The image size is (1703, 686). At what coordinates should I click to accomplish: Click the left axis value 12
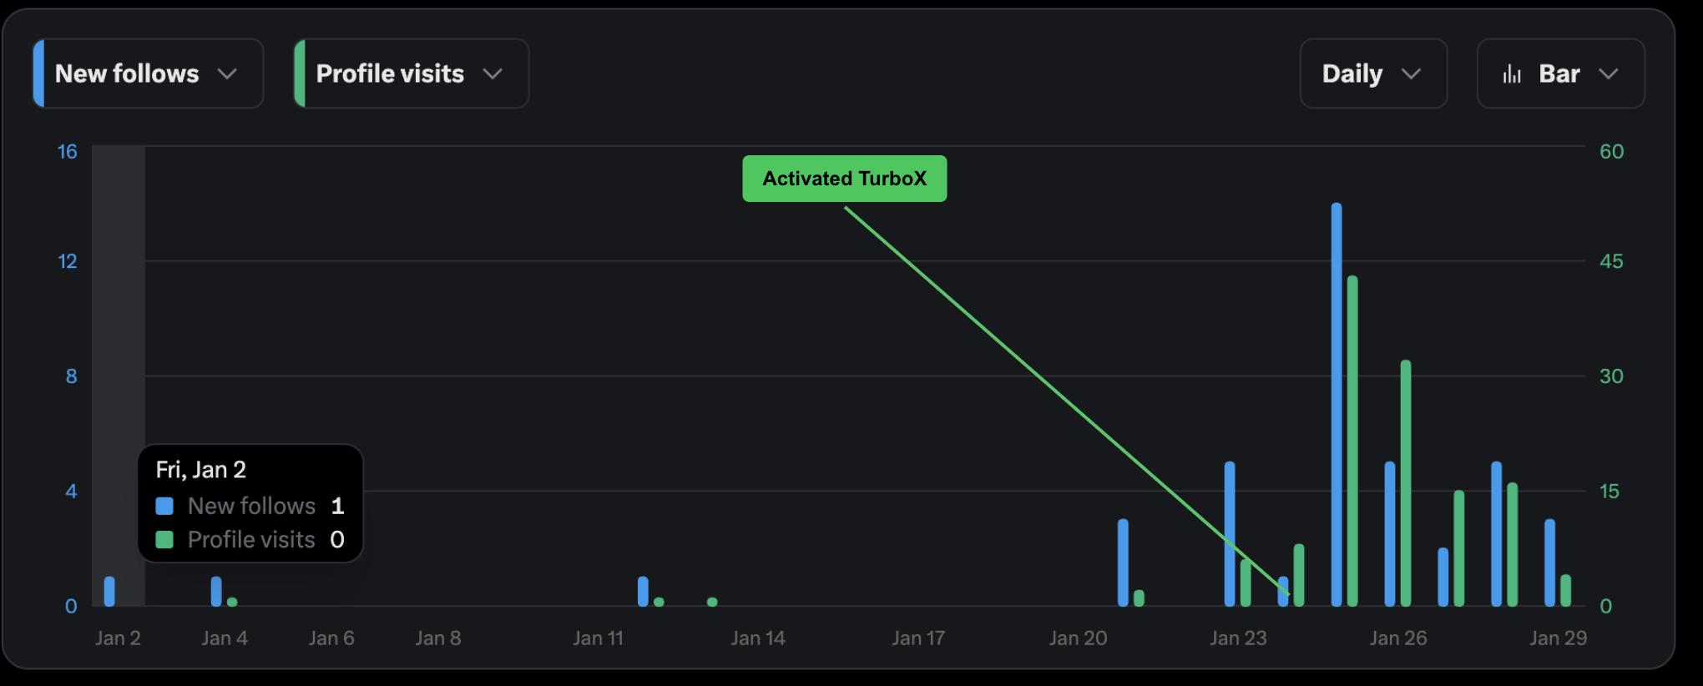tap(67, 261)
